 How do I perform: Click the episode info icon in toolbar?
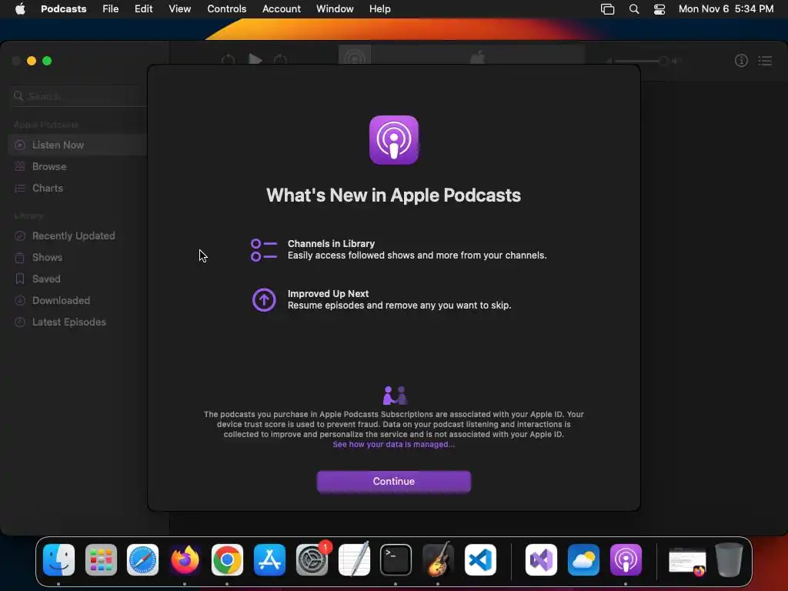coord(741,61)
